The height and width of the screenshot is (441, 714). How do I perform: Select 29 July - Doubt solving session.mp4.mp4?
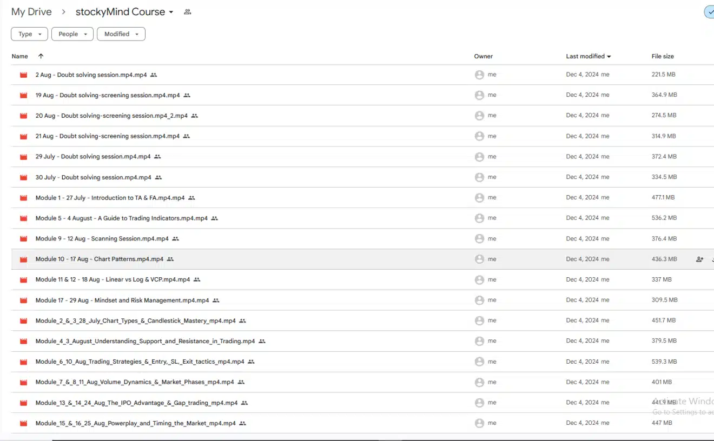tap(93, 157)
